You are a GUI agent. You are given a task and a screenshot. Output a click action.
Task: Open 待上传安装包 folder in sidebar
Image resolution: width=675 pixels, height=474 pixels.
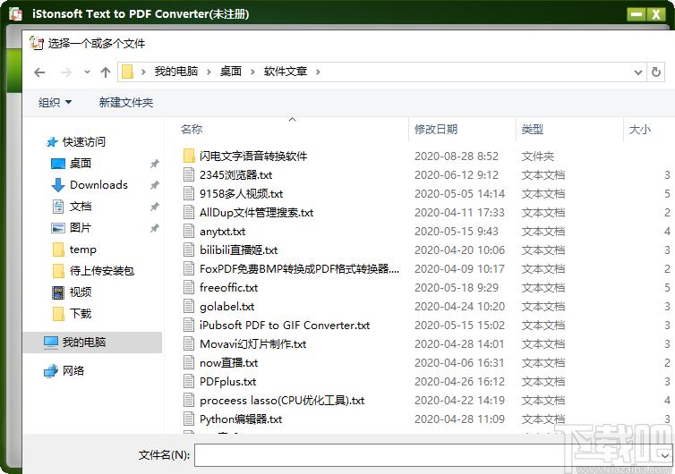[101, 271]
